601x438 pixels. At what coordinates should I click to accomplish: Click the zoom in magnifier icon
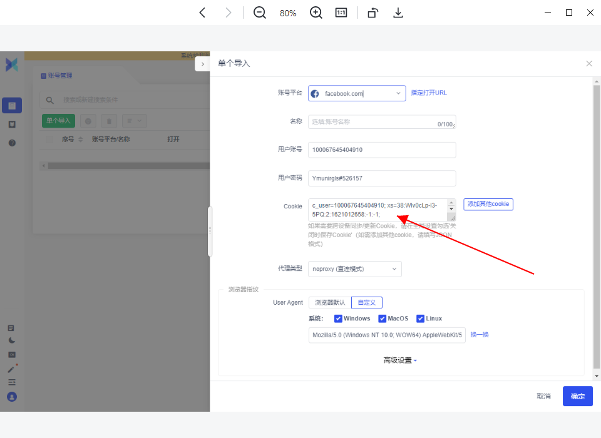click(316, 13)
